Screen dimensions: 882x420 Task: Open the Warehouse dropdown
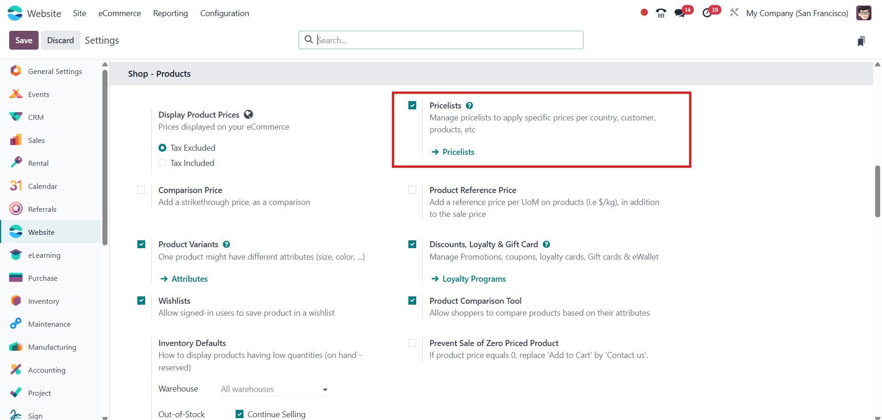[274, 389]
